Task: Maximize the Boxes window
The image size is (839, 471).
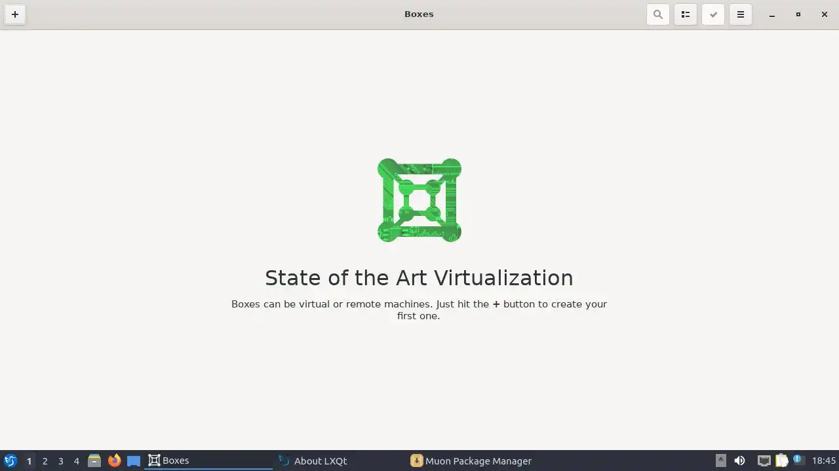Action: tap(798, 14)
